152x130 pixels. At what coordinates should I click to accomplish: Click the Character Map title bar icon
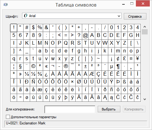pos(6,5)
